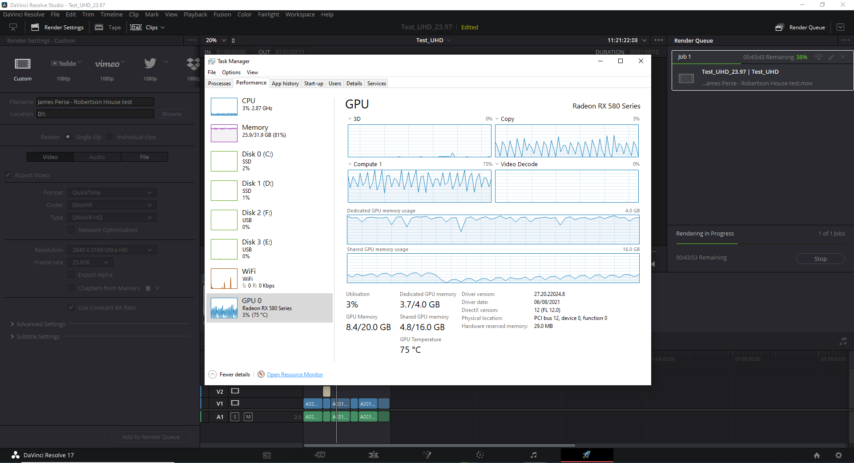Click Open Resource Monitor link
The image size is (854, 463).
click(x=295, y=375)
